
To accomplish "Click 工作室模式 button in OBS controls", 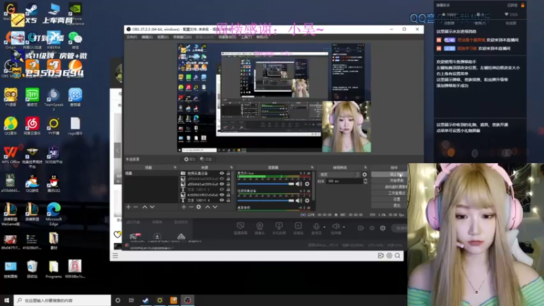I will tap(389, 193).
